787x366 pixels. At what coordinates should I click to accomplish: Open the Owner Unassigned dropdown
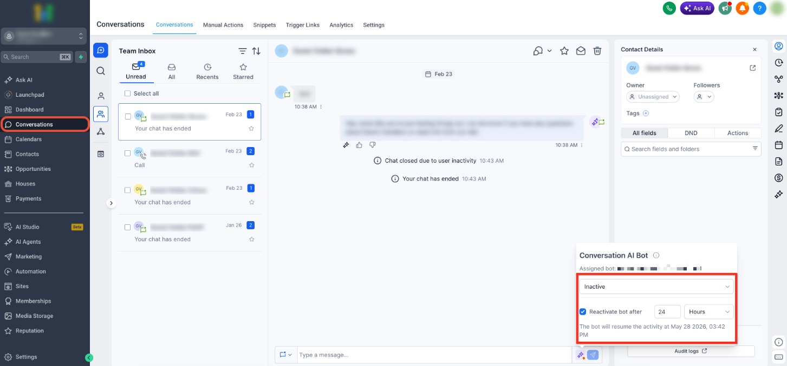tap(653, 97)
